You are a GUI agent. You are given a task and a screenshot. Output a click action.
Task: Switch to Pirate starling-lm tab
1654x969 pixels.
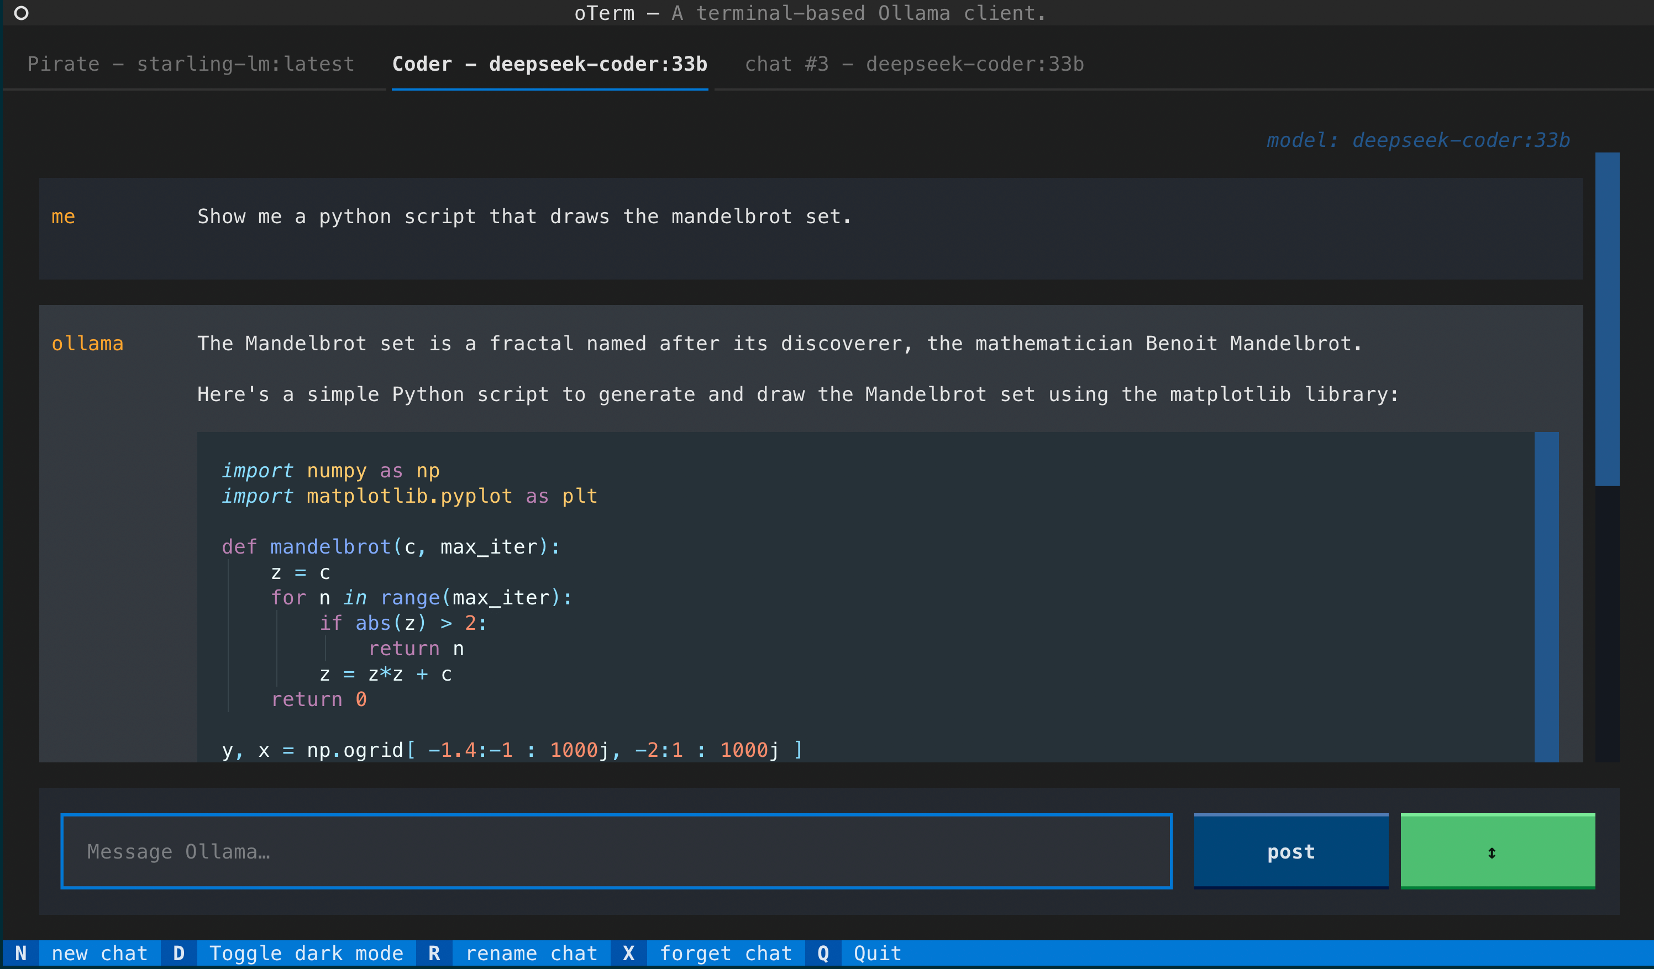point(190,64)
